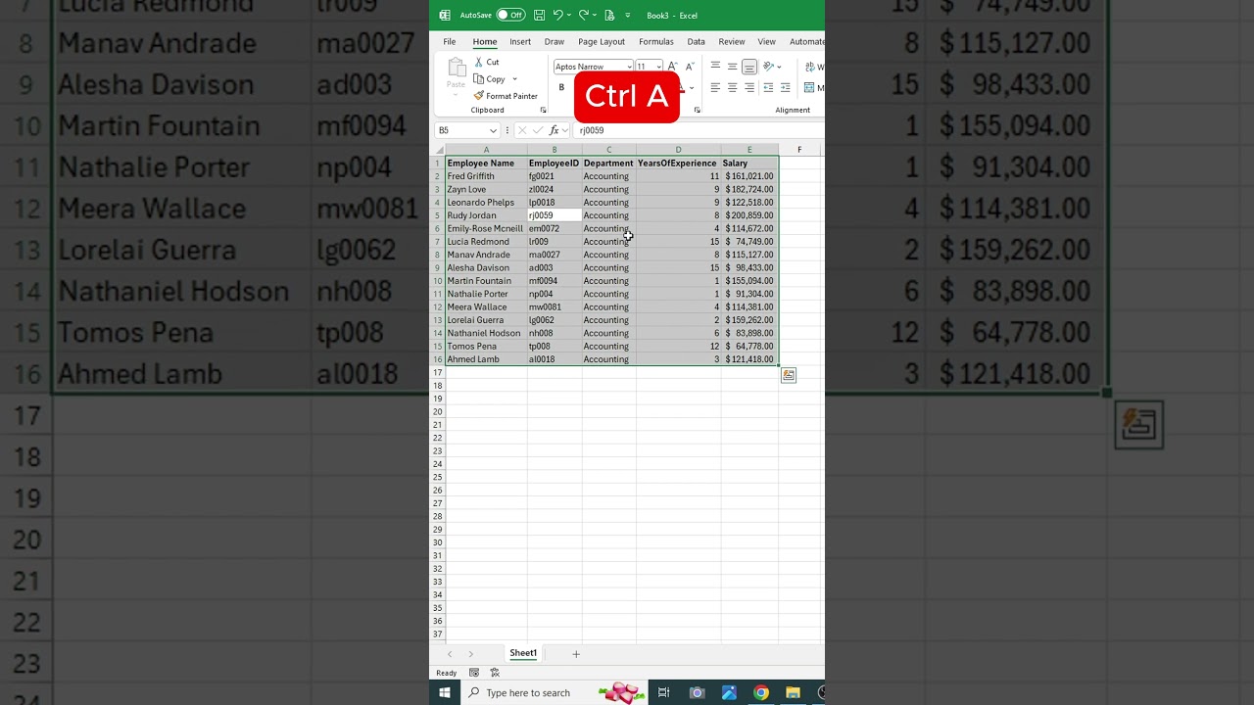Click cell with $200,859.00

pyautogui.click(x=749, y=215)
